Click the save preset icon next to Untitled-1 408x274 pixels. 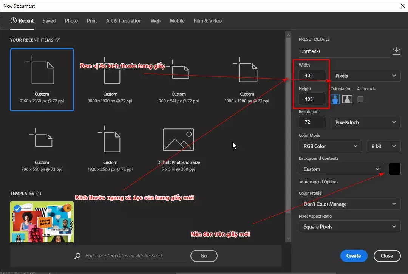click(x=396, y=51)
